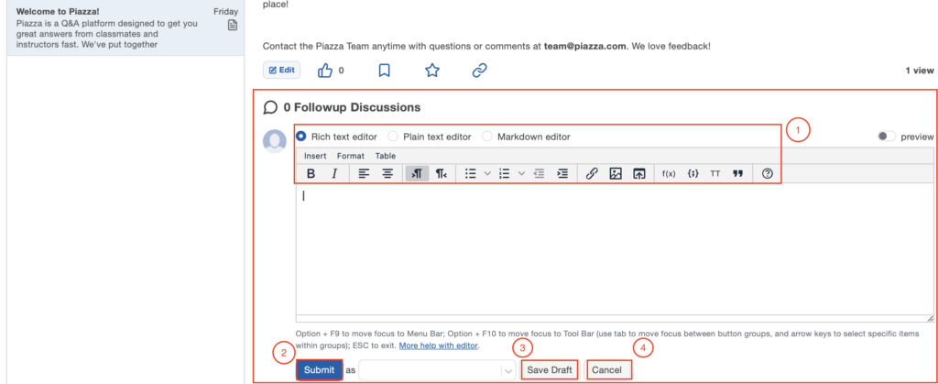Open the Format menu
This screenshot has height=384, width=938.
351,156
